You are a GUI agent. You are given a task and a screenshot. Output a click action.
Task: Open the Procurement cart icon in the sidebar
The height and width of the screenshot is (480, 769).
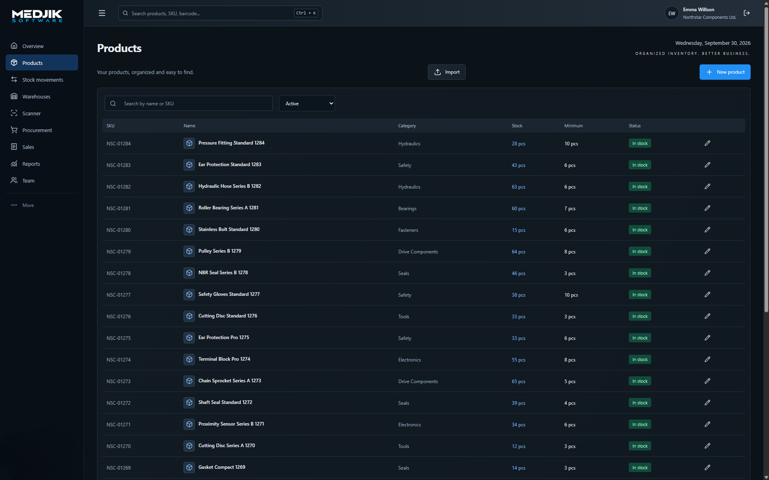(x=14, y=130)
